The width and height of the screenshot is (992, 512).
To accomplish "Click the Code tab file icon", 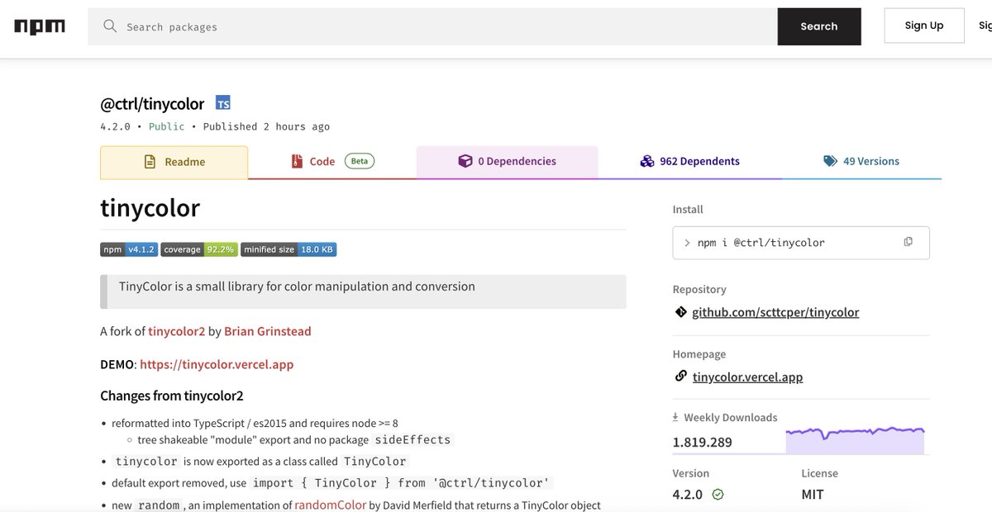I will coord(296,161).
